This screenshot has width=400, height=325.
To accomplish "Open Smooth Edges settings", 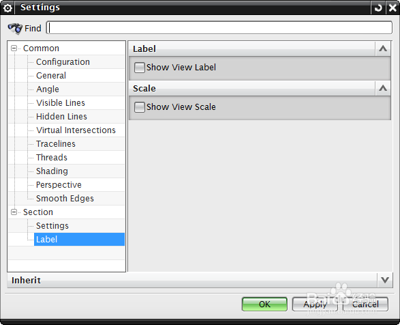I will pos(65,199).
